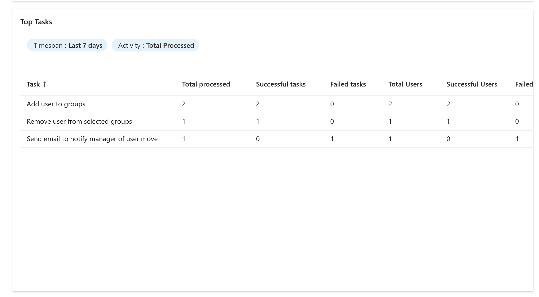Image resolution: width=539 pixels, height=297 pixels.
Task: Select 'Remove user from selected groups' row
Action: (277, 122)
